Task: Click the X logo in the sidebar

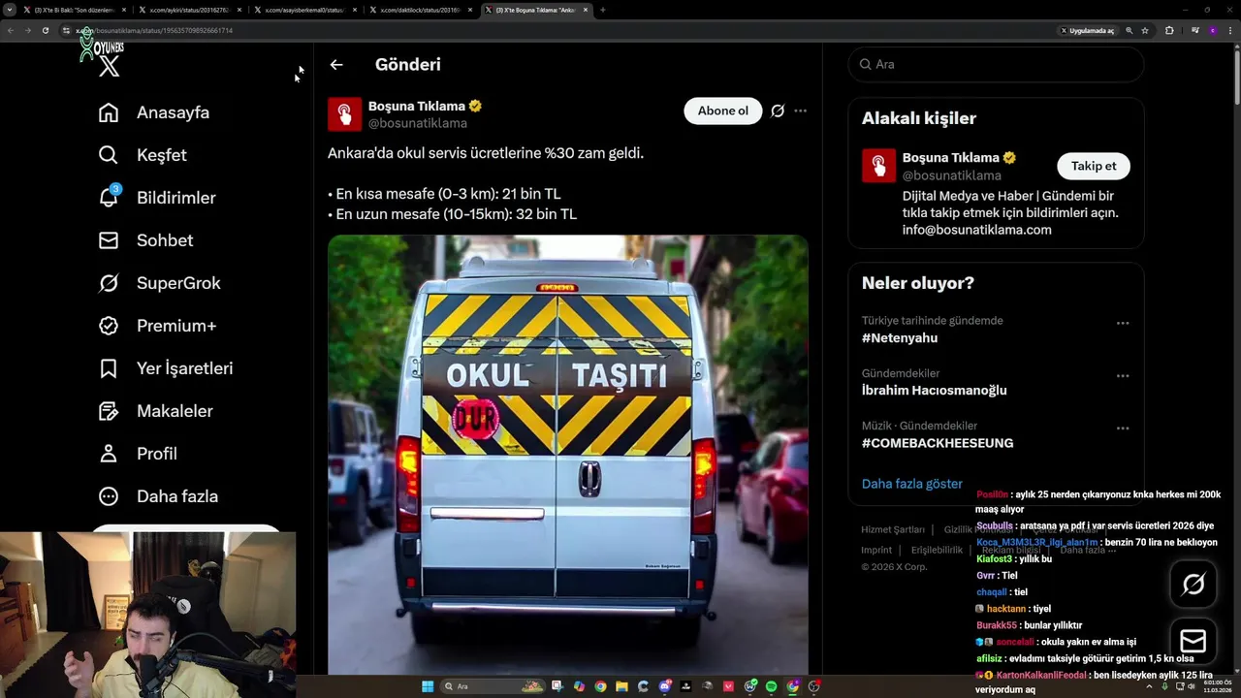Action: pyautogui.click(x=110, y=66)
